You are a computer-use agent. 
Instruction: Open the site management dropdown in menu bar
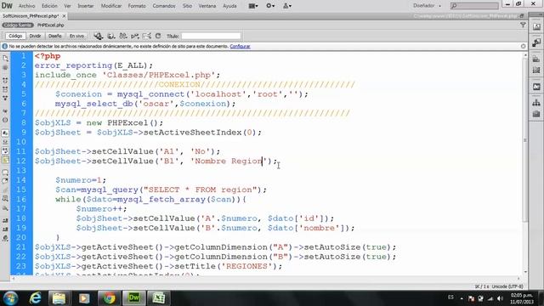point(287,6)
